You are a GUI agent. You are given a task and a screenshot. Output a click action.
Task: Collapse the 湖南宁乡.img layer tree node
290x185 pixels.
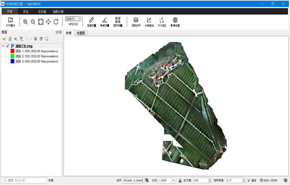coord(3,46)
